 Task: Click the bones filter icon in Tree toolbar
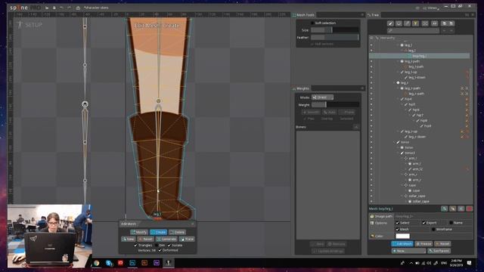pyautogui.click(x=390, y=23)
